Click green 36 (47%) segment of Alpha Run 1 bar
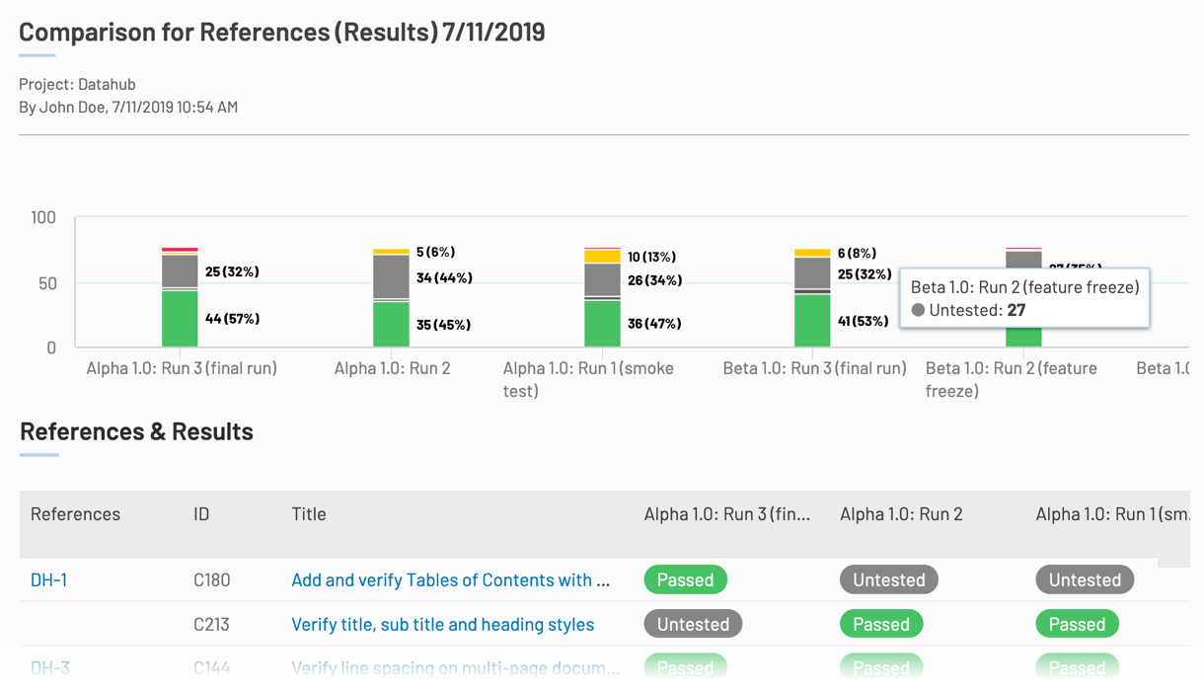The width and height of the screenshot is (1204, 691). pos(602,324)
